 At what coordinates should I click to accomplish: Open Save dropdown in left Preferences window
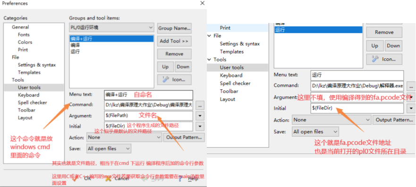click(x=109, y=149)
